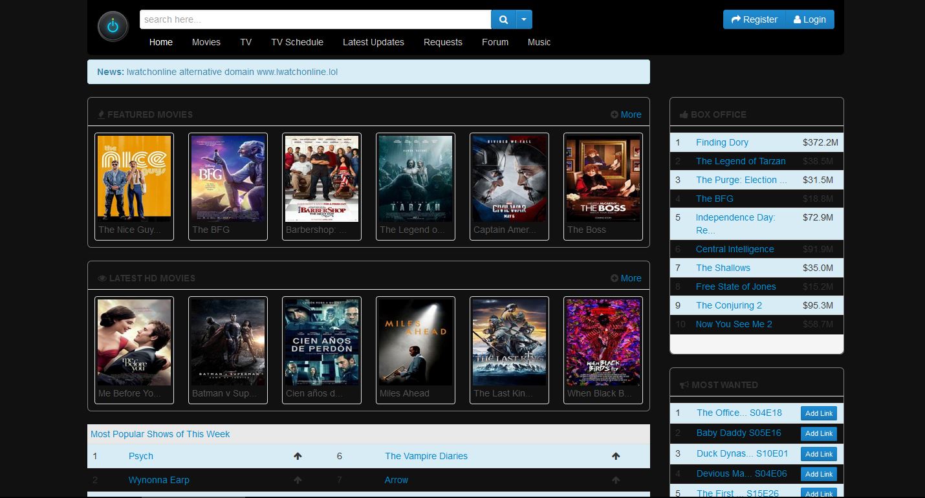Viewport: 925px width, 498px height.
Task: Click the up arrow beside Psych
Action: point(298,456)
